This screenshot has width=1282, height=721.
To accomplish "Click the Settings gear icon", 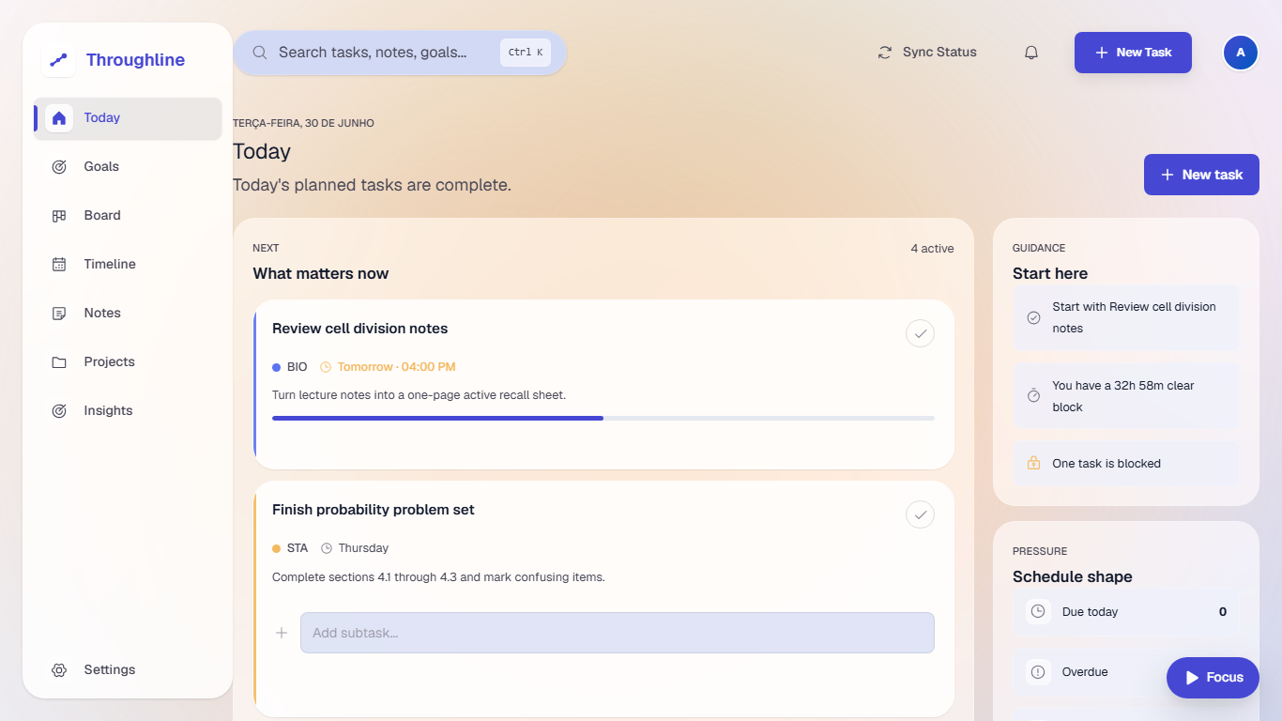I will [x=59, y=670].
